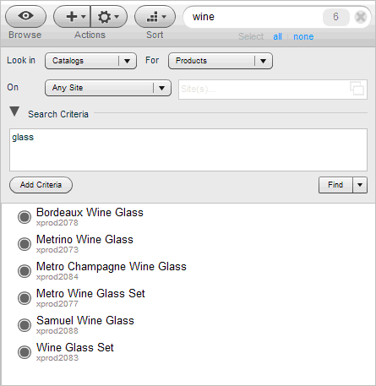Click in the wine search field
Image resolution: width=376 pixels, height=386 pixels.
(x=253, y=17)
